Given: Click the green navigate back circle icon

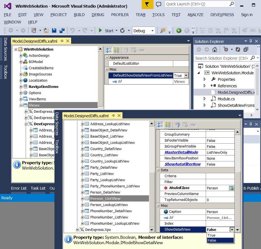Looking at the screenshot, I should click(x=179, y=31).
